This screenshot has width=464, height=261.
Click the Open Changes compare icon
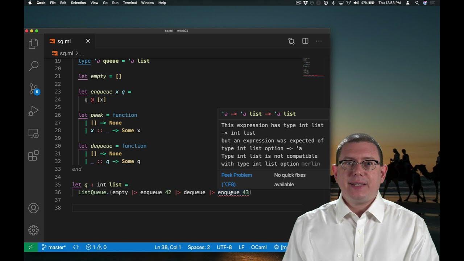click(x=291, y=41)
